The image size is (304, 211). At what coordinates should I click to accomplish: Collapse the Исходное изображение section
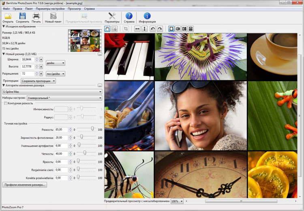[x=4, y=26]
